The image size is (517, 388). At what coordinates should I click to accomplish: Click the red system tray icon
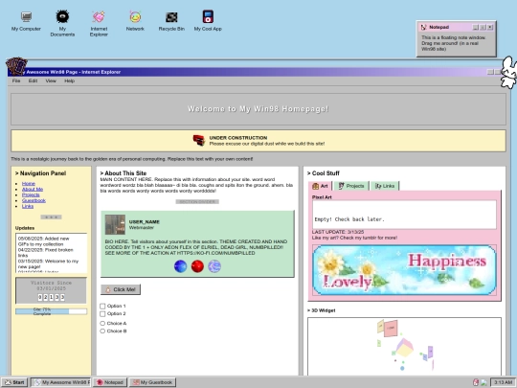point(476,382)
